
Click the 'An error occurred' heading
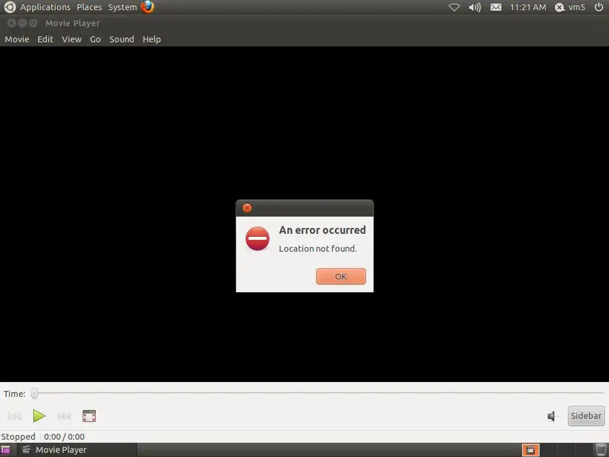pos(322,230)
